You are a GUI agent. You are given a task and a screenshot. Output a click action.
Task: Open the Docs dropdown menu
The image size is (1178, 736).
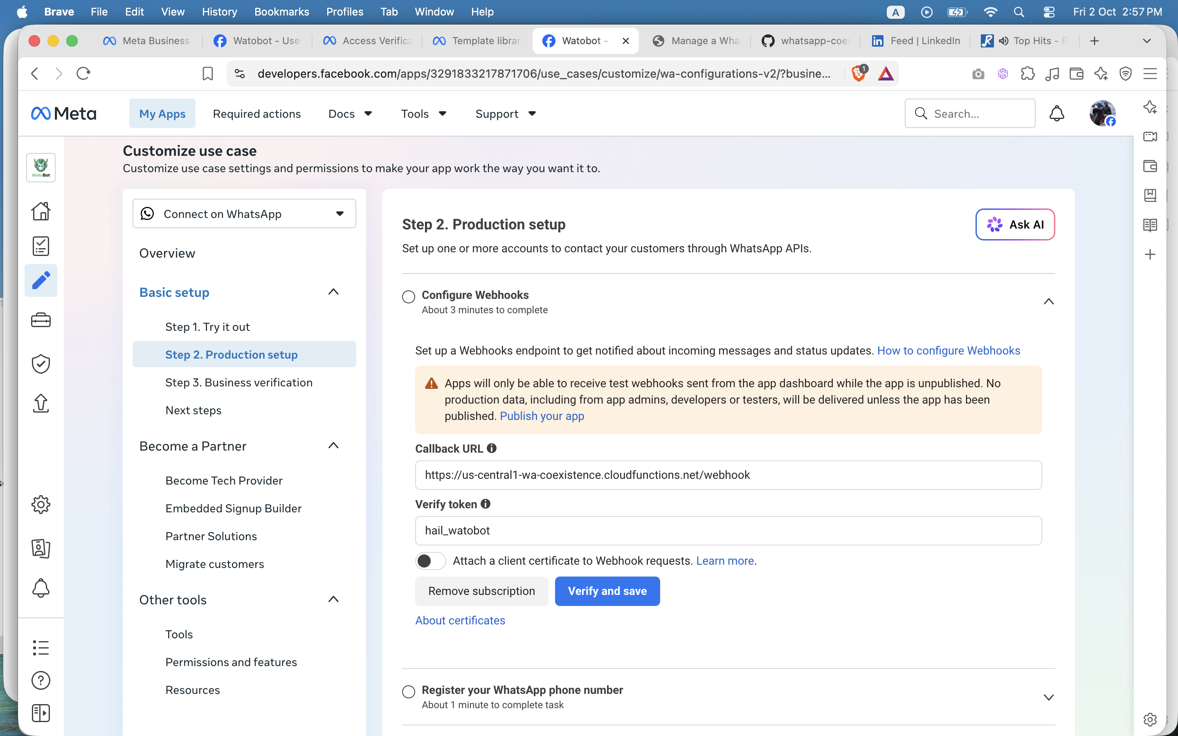click(350, 113)
